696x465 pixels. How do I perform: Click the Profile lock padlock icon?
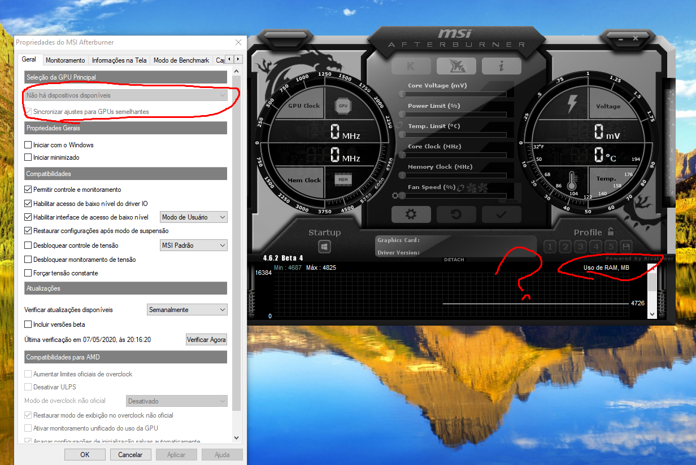(x=610, y=232)
